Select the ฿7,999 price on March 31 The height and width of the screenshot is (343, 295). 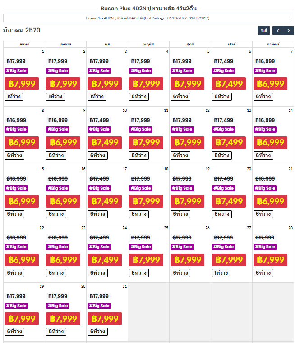(x=105, y=319)
